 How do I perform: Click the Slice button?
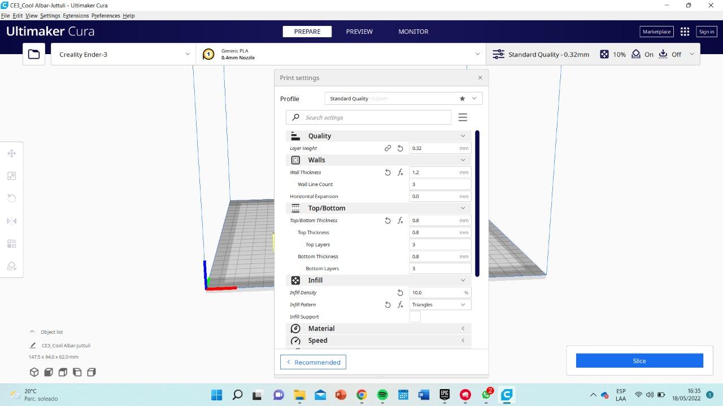click(639, 361)
